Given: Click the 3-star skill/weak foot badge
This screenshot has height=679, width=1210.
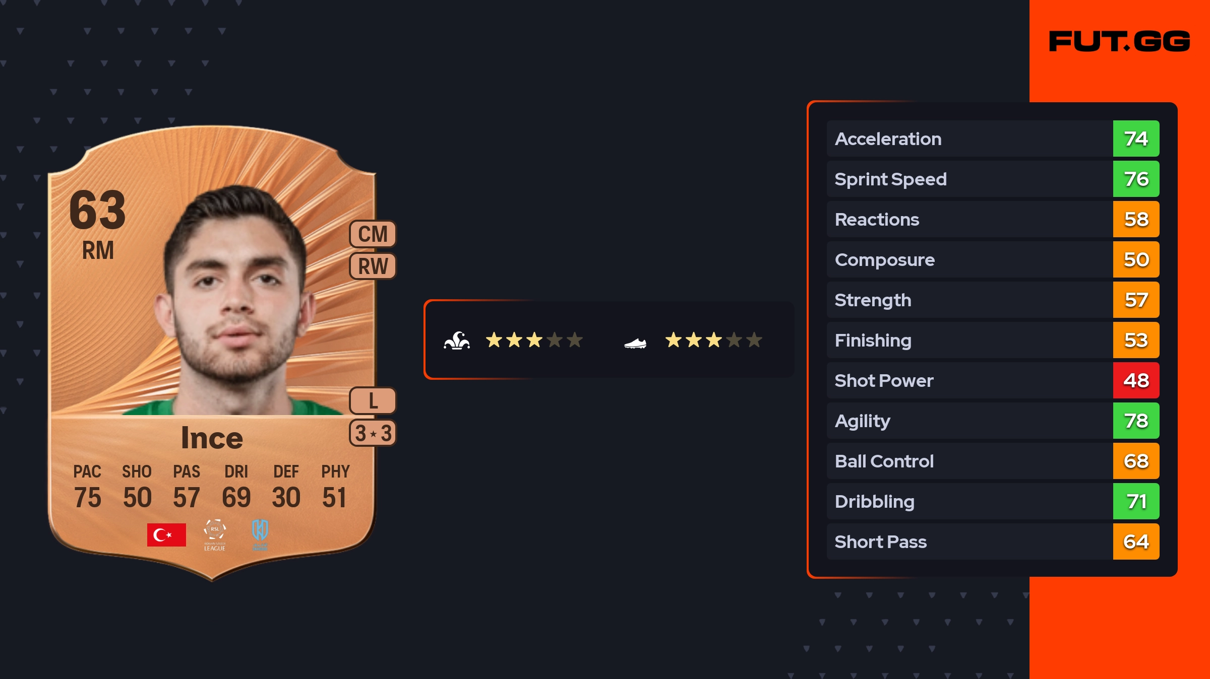Looking at the screenshot, I should click(373, 433).
